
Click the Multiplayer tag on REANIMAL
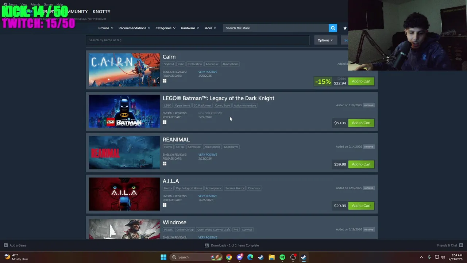[231, 147]
